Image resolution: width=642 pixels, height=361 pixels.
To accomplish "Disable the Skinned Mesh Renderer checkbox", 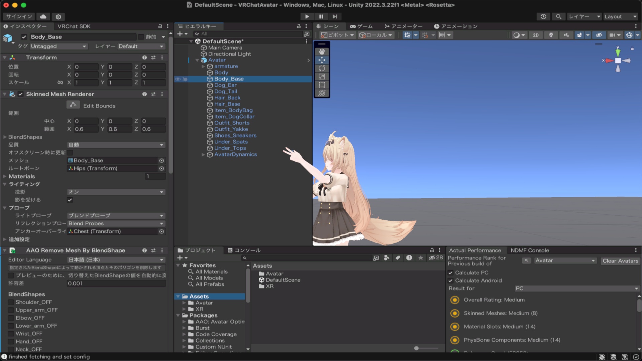I will coord(21,94).
